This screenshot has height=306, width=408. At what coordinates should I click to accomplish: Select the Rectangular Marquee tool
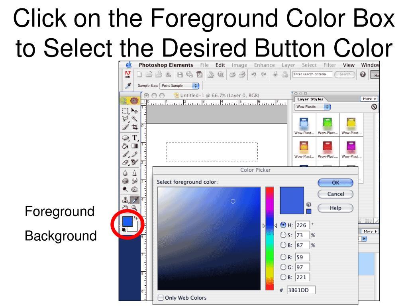pyautogui.click(x=126, y=111)
